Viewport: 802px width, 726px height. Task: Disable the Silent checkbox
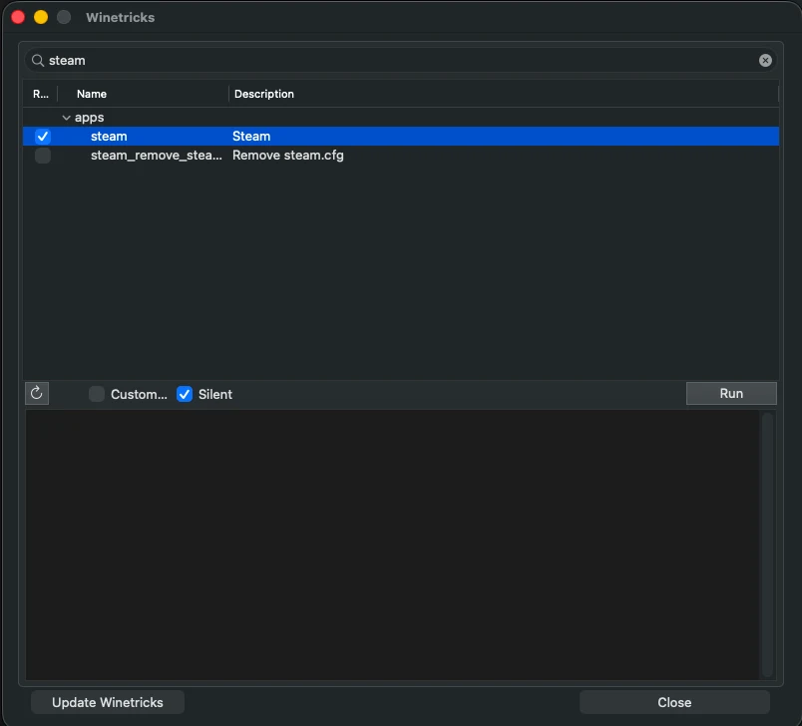coord(185,394)
